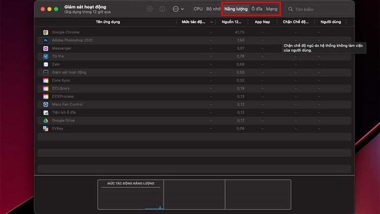Select the Google Drive icon
380x214 pixels.
(x=46, y=121)
